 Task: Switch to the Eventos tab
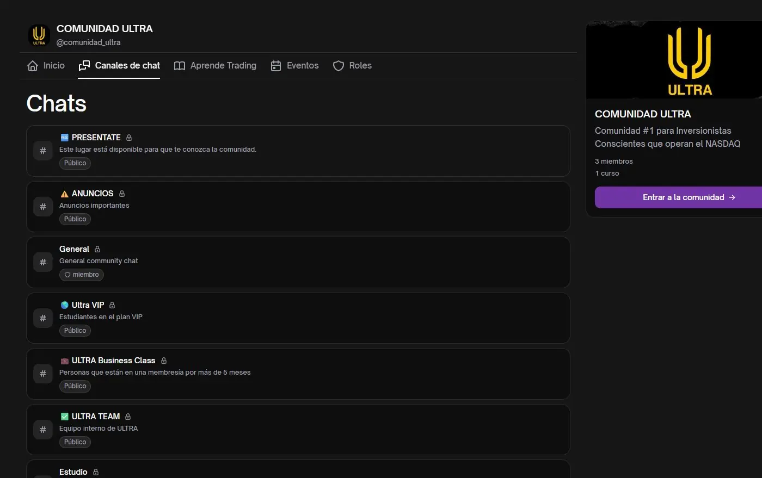(294, 66)
